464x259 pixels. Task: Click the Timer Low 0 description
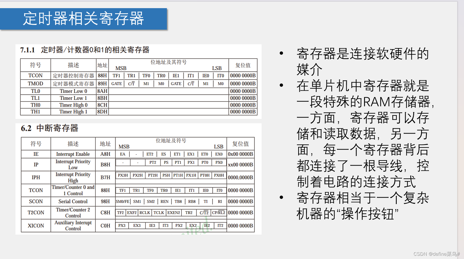pyautogui.click(x=74, y=91)
